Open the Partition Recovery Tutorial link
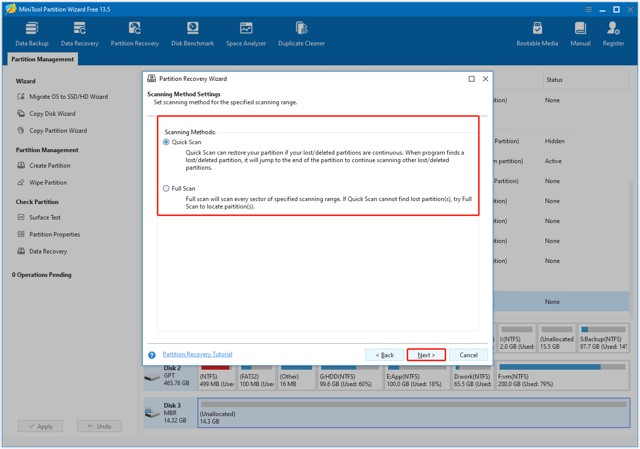This screenshot has height=449, width=640. click(197, 354)
